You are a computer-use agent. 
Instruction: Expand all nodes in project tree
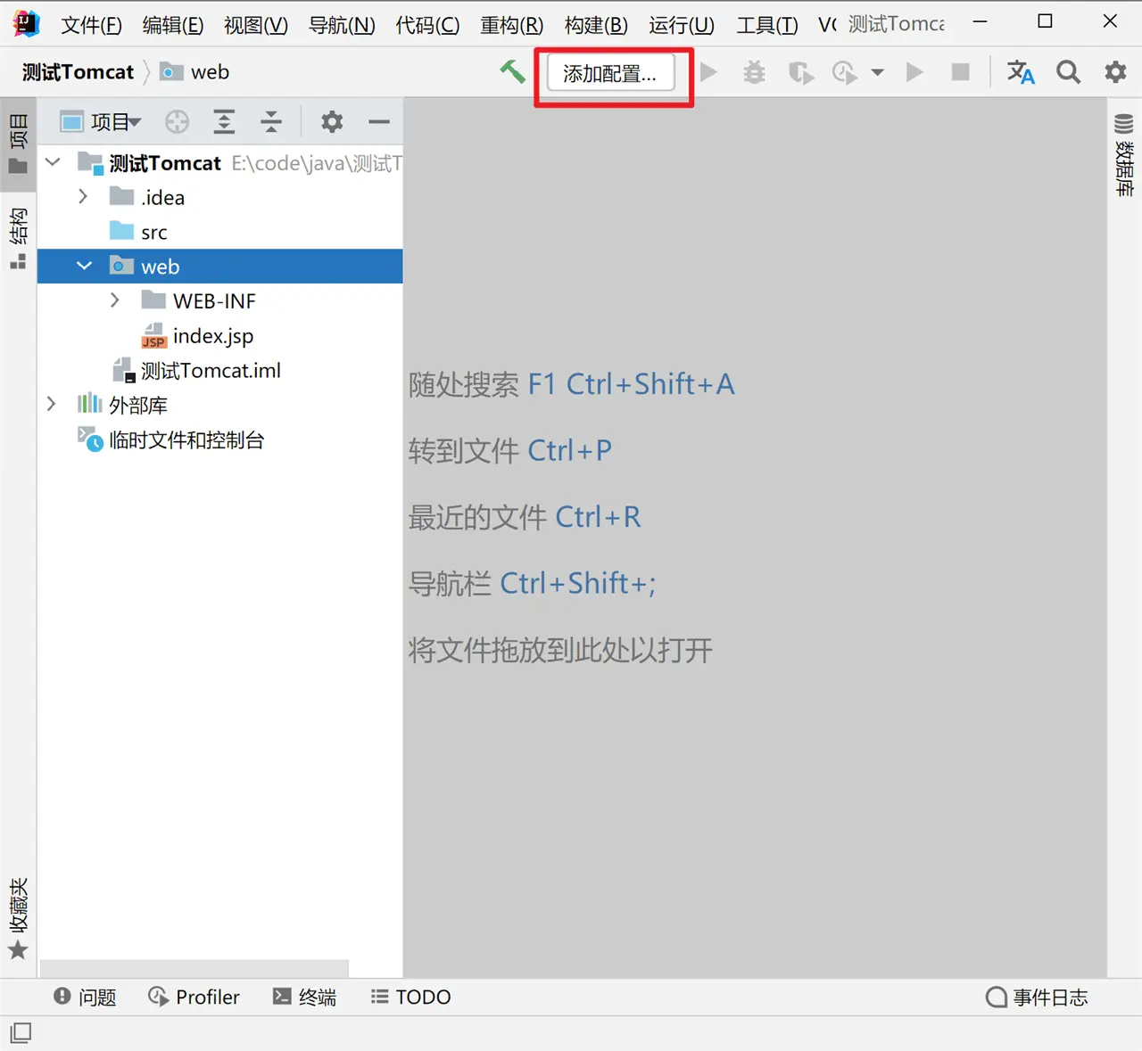pyautogui.click(x=224, y=122)
